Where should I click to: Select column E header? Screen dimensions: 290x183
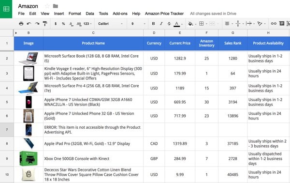tap(180, 33)
